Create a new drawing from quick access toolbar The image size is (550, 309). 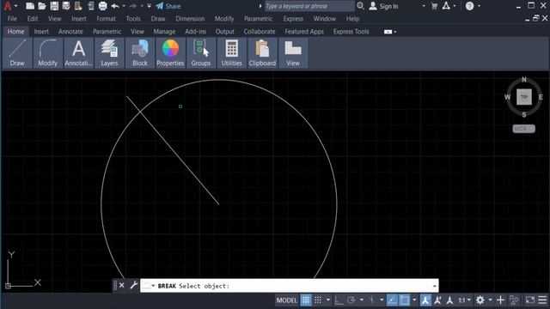pyautogui.click(x=30, y=6)
